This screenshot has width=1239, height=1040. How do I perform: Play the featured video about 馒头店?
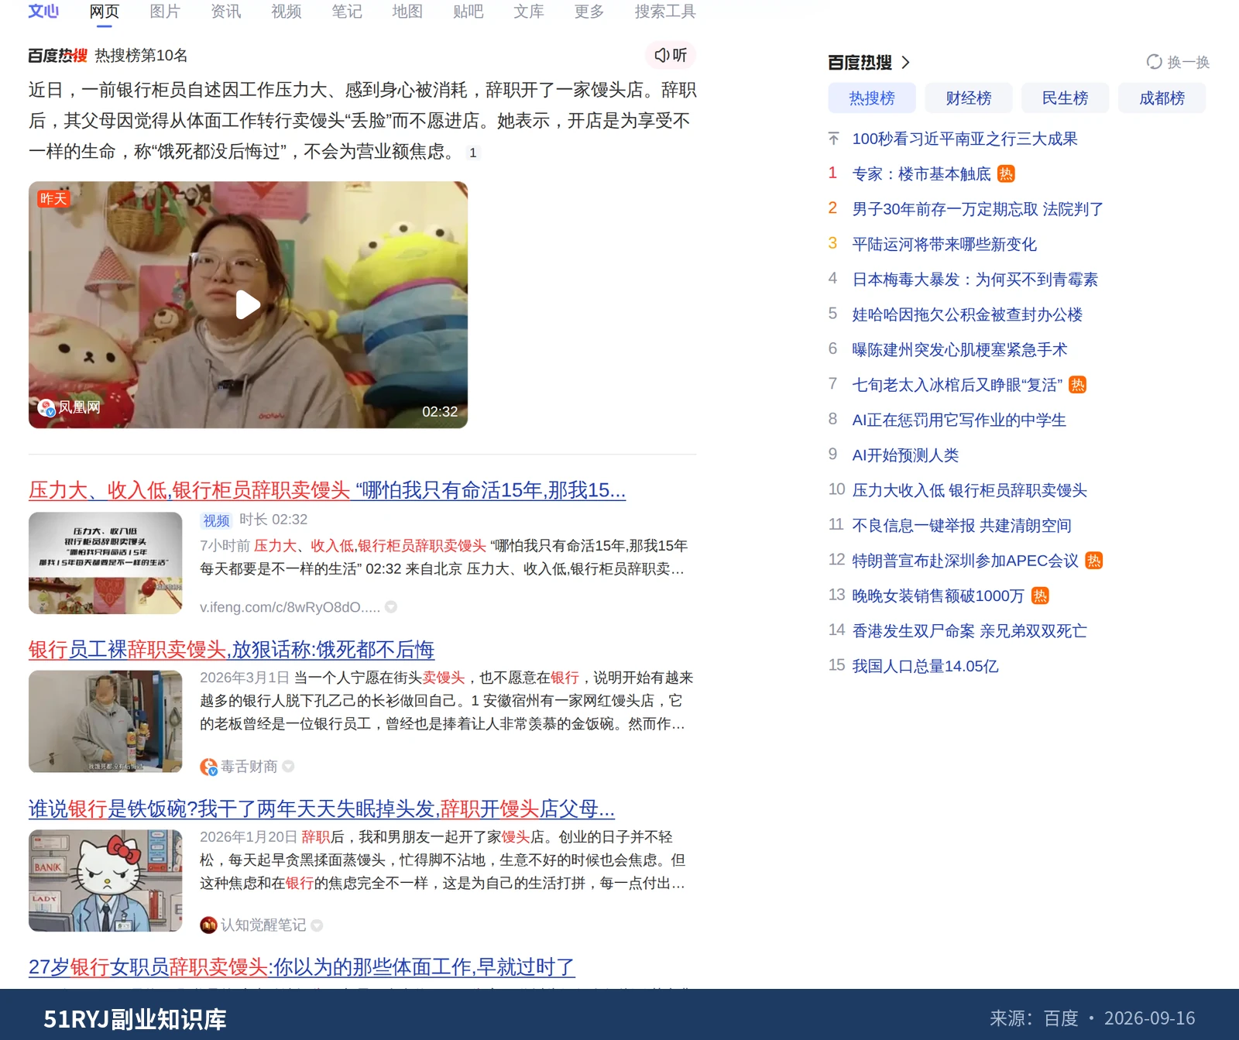click(248, 304)
